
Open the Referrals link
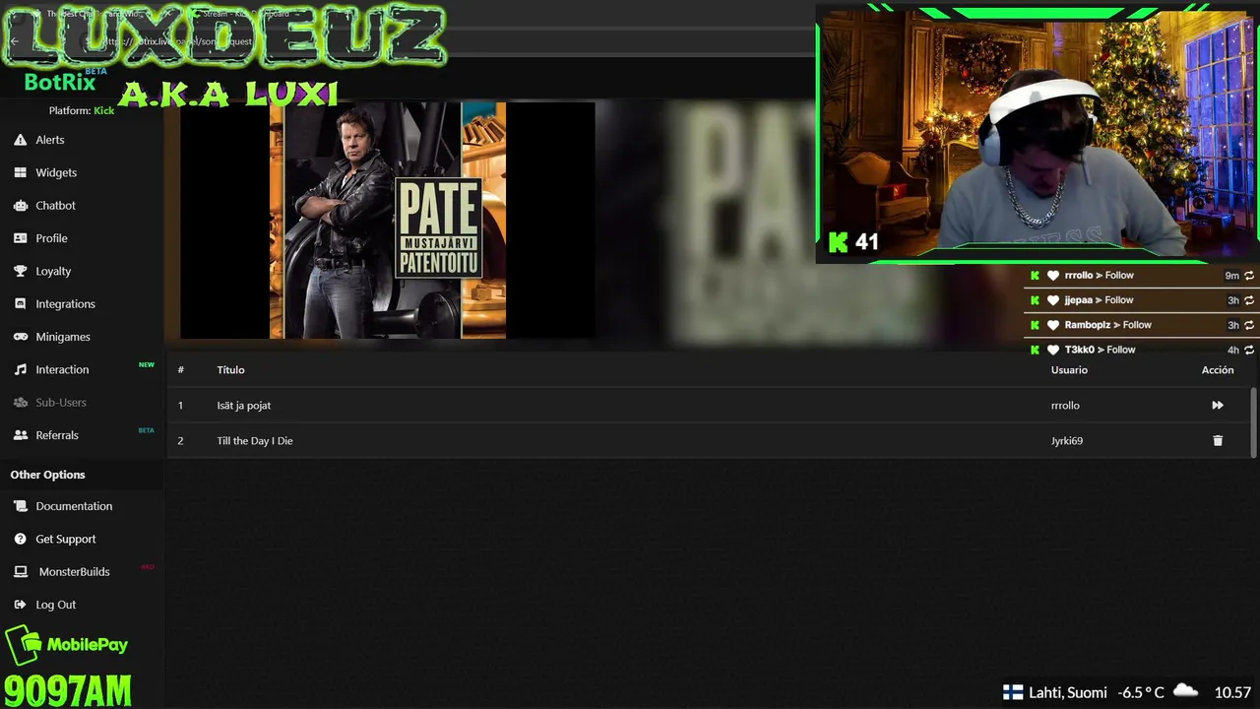pyautogui.click(x=57, y=435)
